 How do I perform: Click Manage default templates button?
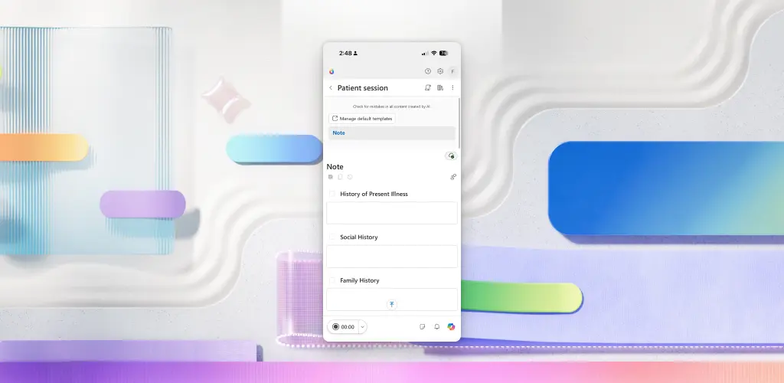(362, 119)
